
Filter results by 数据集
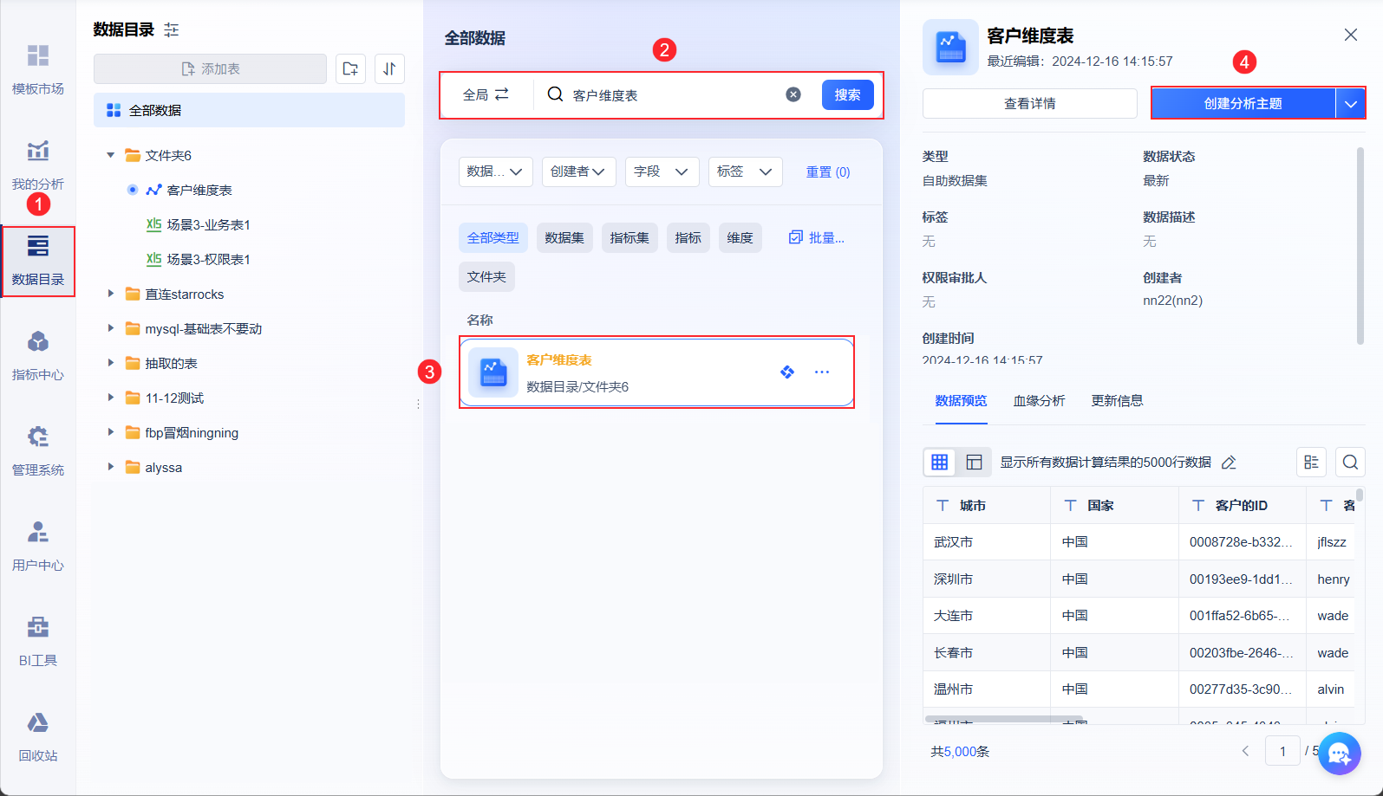564,237
